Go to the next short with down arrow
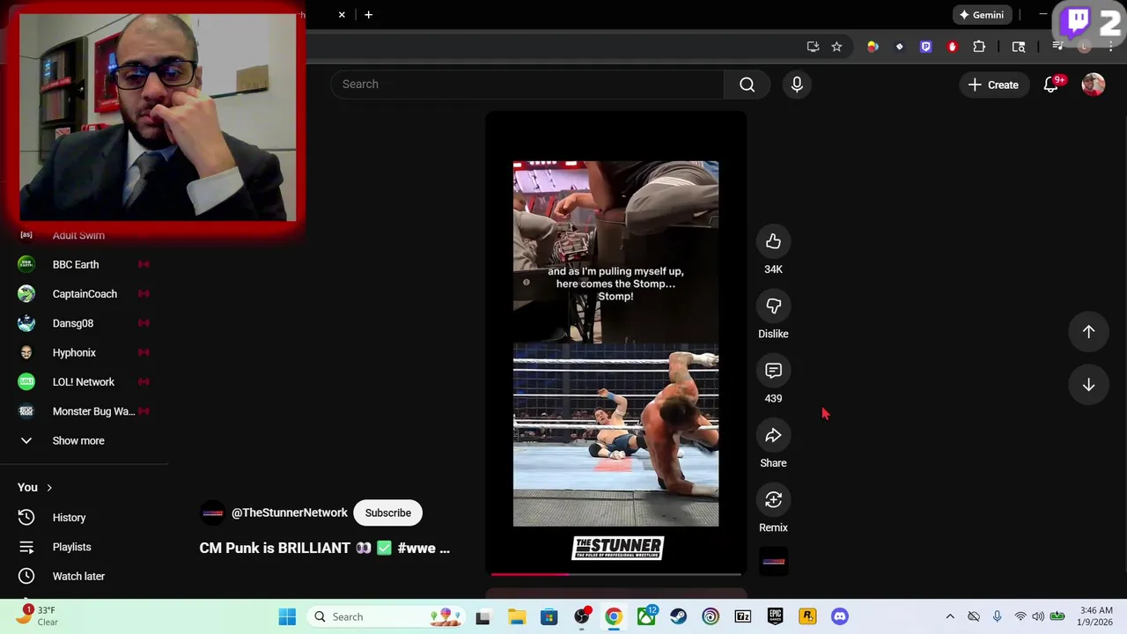 point(1088,385)
